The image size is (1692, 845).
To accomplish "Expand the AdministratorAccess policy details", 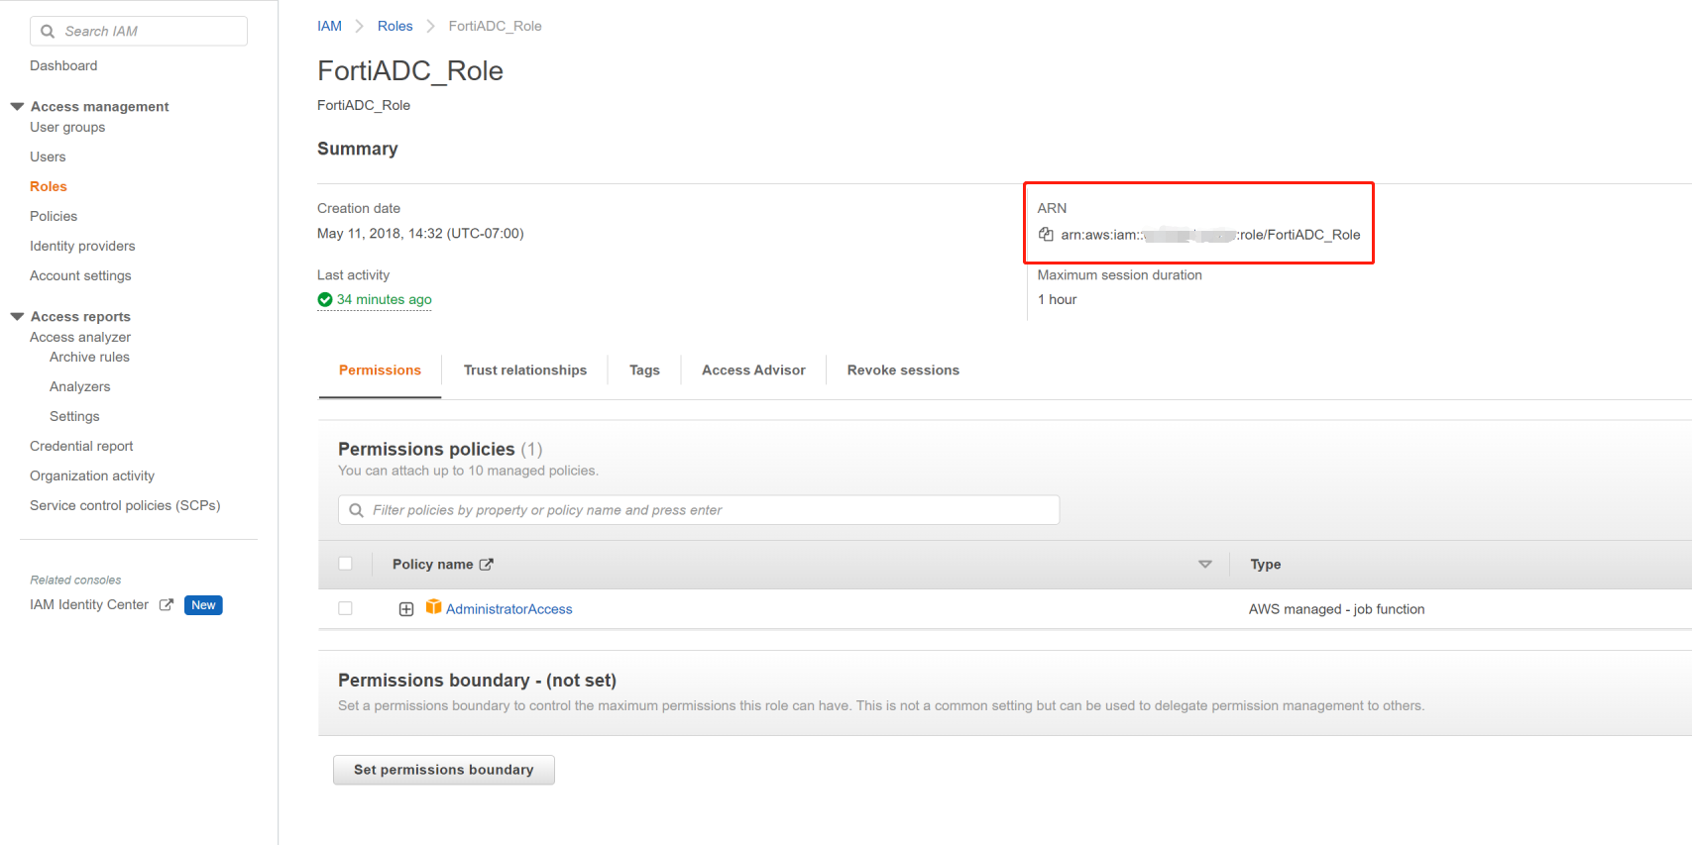I will tap(406, 609).
